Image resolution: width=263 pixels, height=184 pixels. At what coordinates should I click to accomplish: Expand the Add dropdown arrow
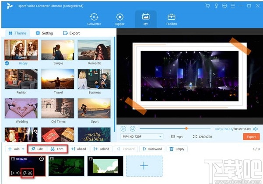[23, 149]
